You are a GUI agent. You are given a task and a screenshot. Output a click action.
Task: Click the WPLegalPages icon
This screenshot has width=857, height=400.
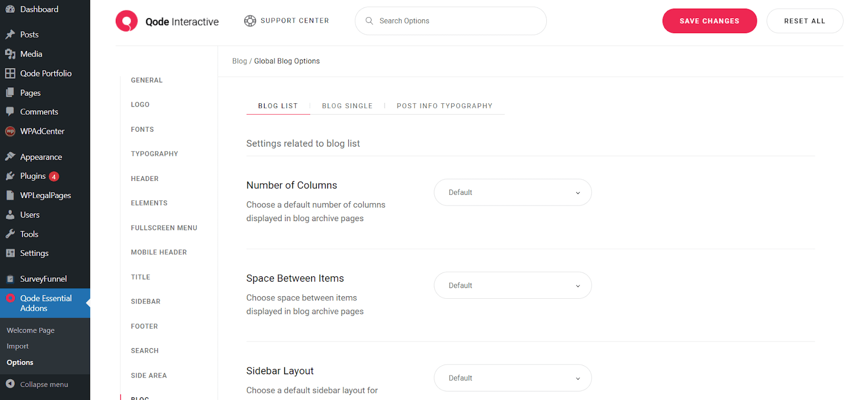pyautogui.click(x=10, y=195)
